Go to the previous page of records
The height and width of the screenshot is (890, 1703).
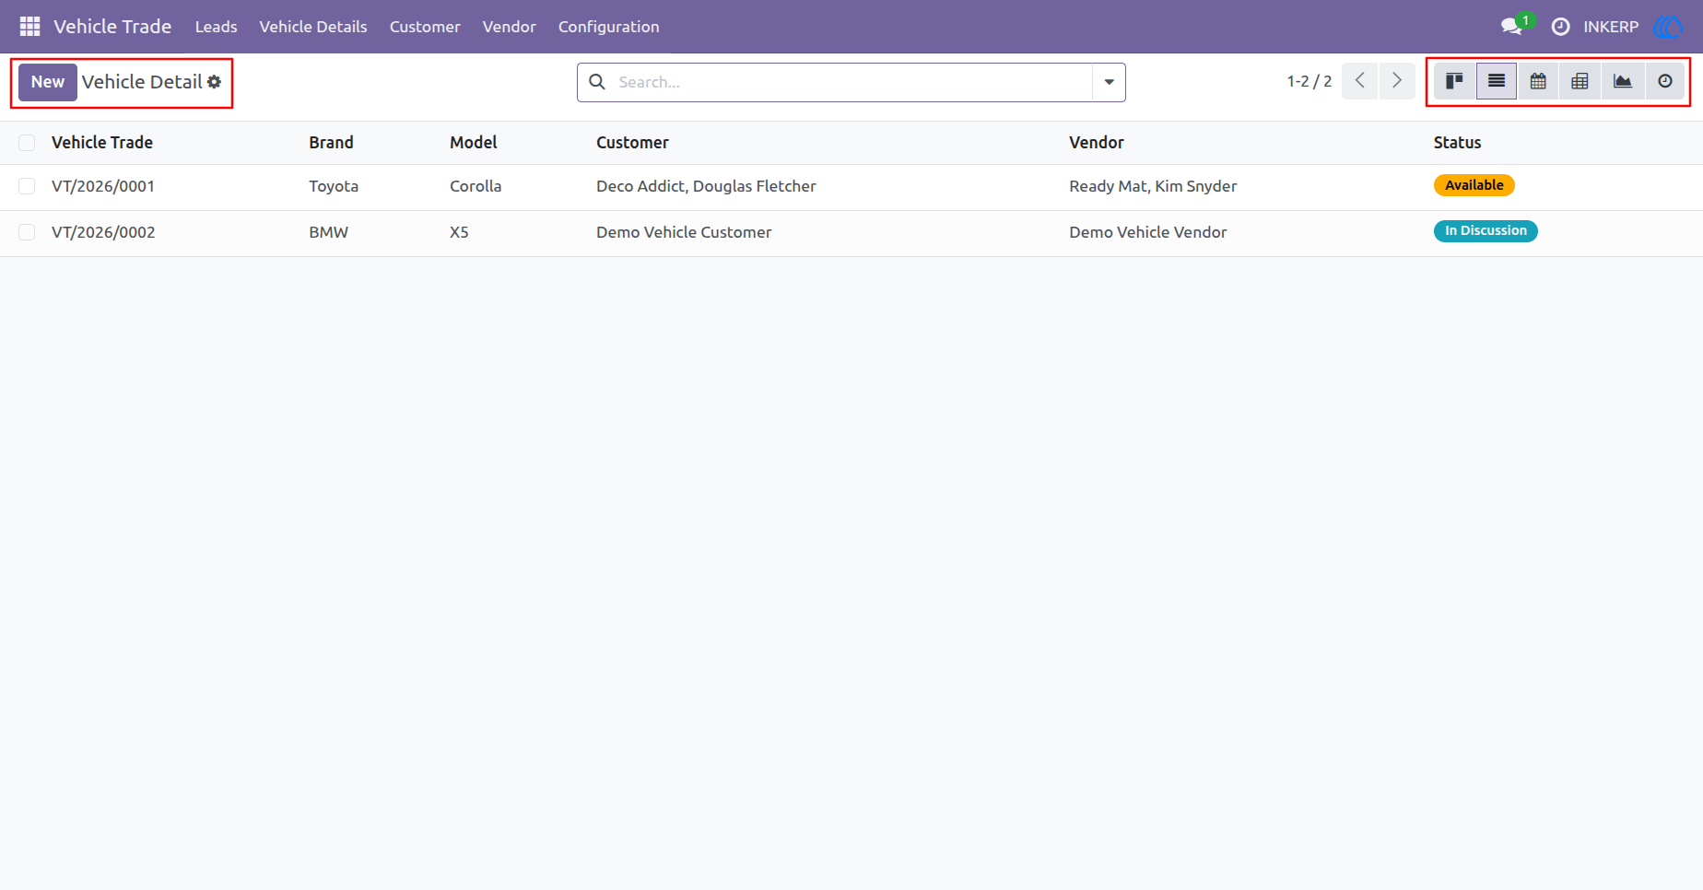click(1360, 81)
